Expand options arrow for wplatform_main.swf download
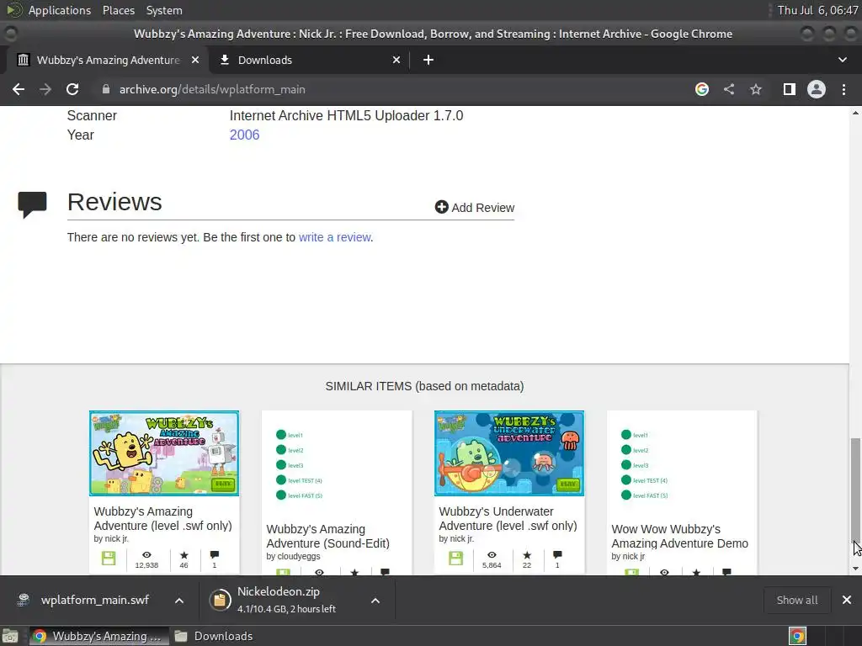The height and width of the screenshot is (646, 862). (x=179, y=601)
